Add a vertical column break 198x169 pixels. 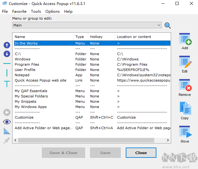click(7, 73)
